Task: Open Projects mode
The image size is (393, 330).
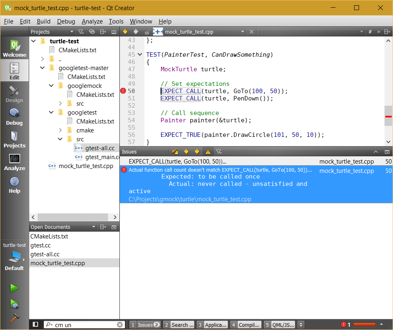Action: (x=15, y=139)
